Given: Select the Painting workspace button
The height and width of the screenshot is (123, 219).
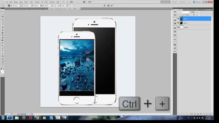Looking at the screenshot, I should coord(183,2).
